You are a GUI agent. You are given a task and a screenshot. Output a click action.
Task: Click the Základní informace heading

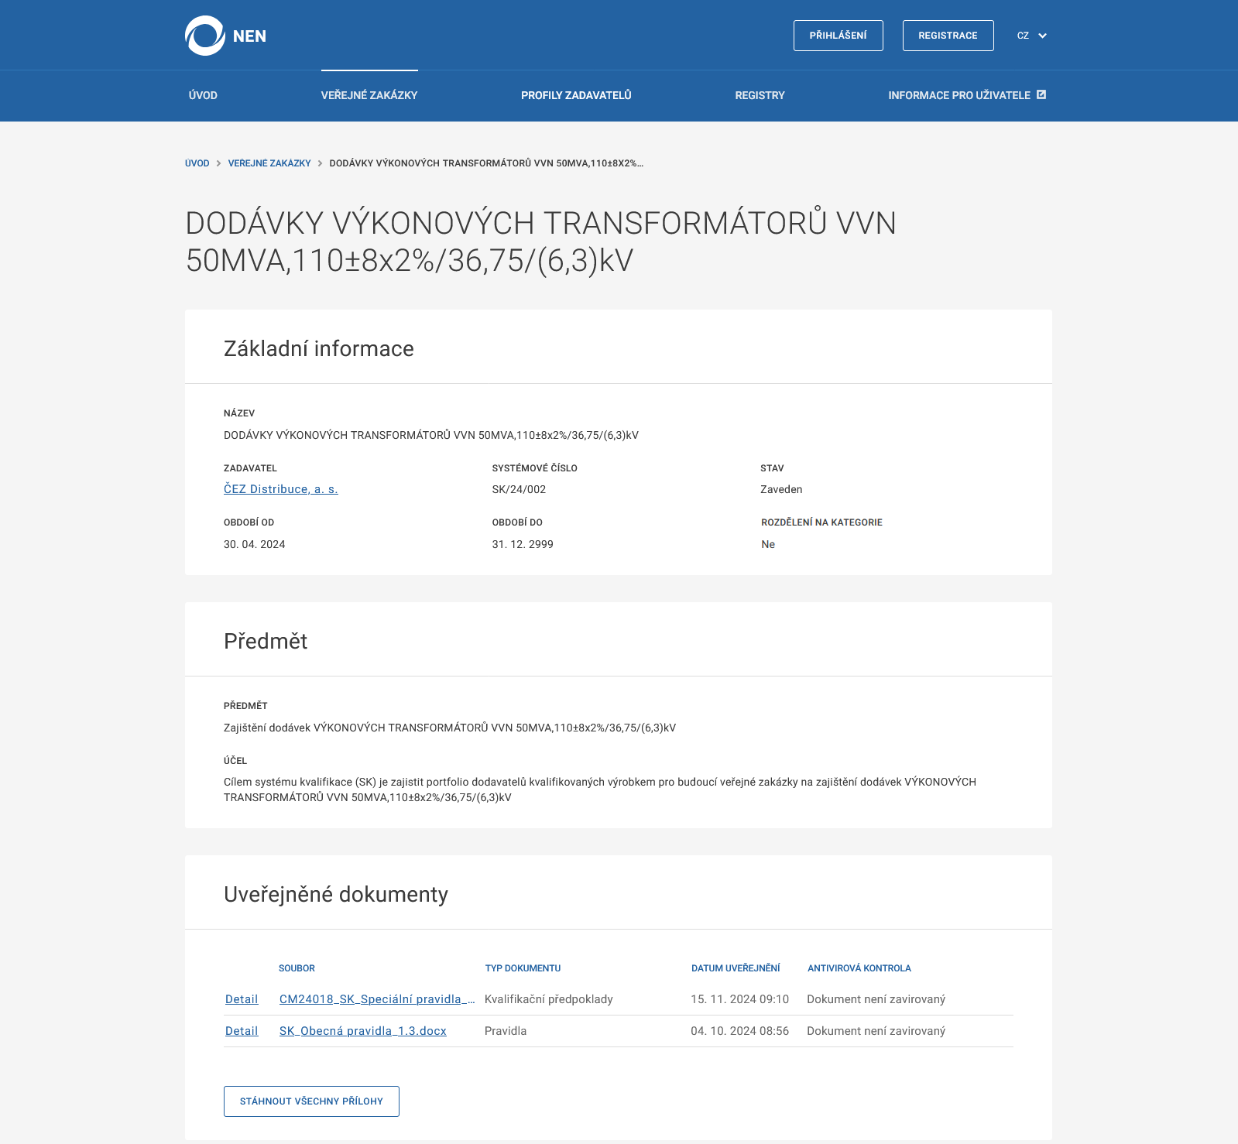tap(319, 348)
